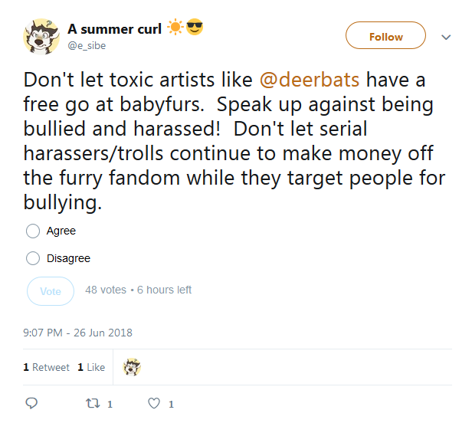Open the @e_sibe handle link
472x423 pixels.
[x=87, y=46]
